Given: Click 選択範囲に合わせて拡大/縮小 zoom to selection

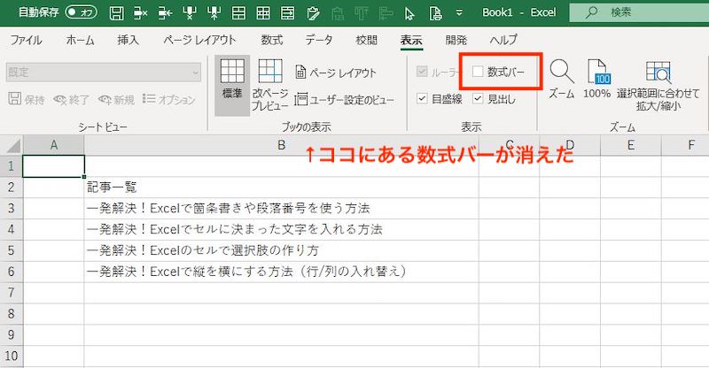Looking at the screenshot, I should click(658, 85).
